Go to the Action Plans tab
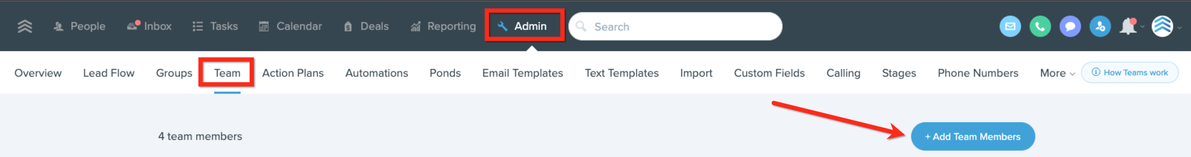This screenshot has width=1191, height=157. point(293,73)
